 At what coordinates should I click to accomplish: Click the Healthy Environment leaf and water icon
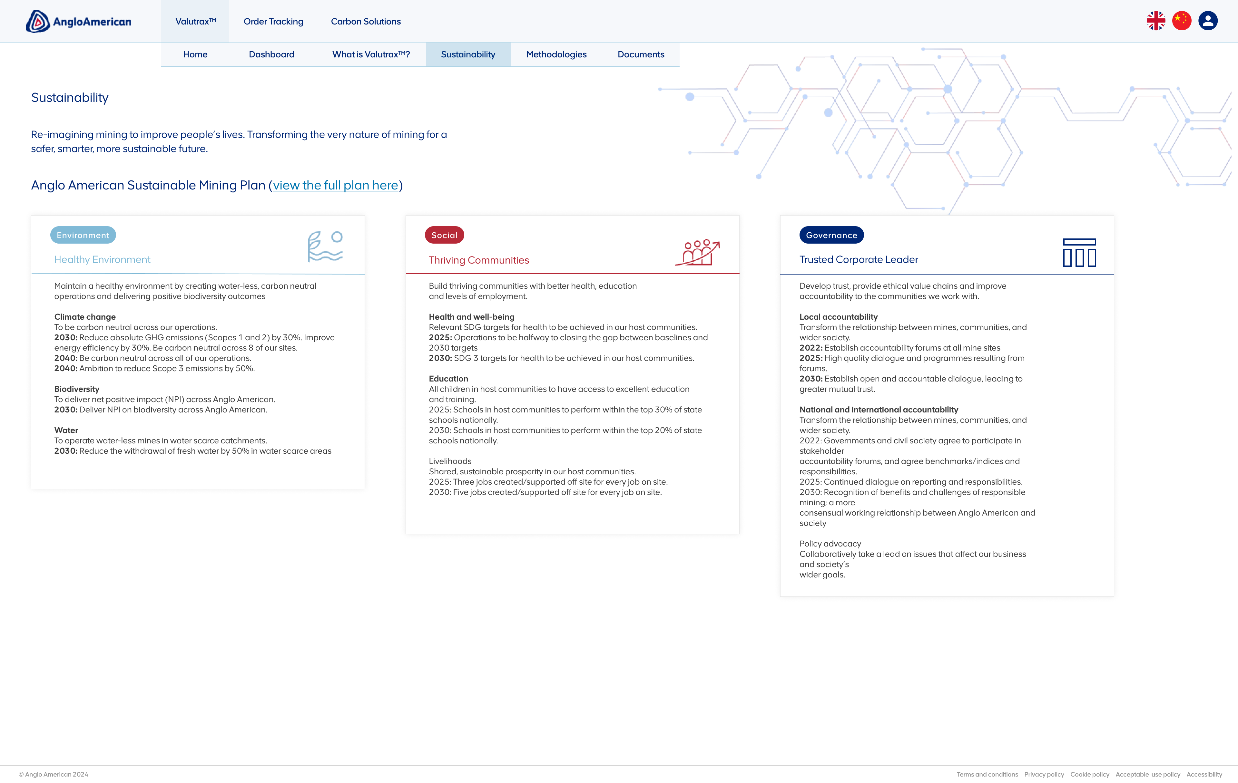[x=325, y=247]
